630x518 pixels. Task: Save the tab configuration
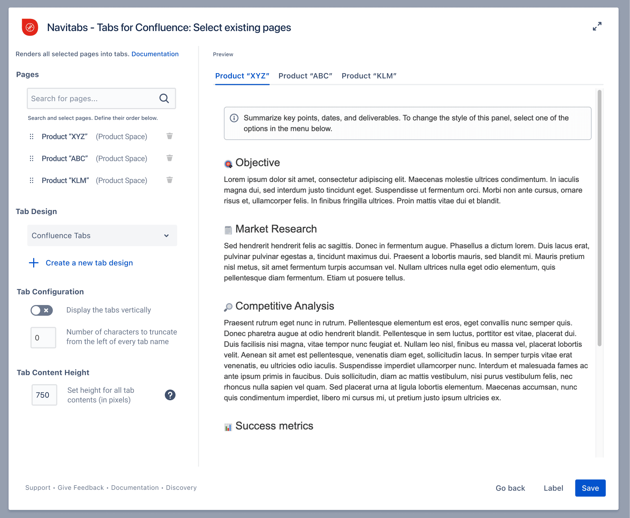[590, 488]
